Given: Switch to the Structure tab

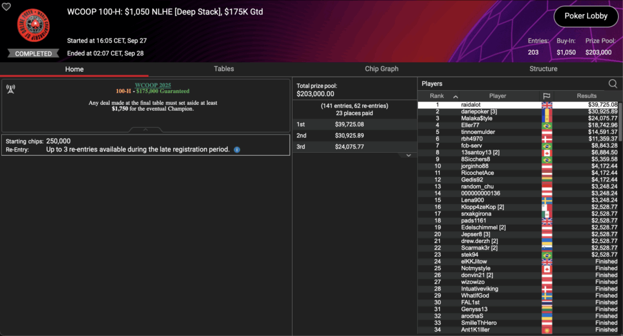Looking at the screenshot, I should (543, 69).
